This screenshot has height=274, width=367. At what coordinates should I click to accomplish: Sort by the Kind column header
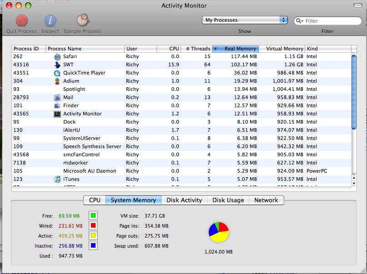click(x=328, y=49)
